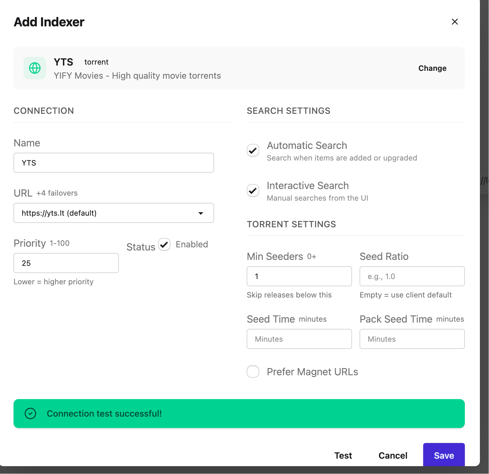This screenshot has width=489, height=474.
Task: Click the Connection test successful banner
Action: pyautogui.click(x=239, y=413)
